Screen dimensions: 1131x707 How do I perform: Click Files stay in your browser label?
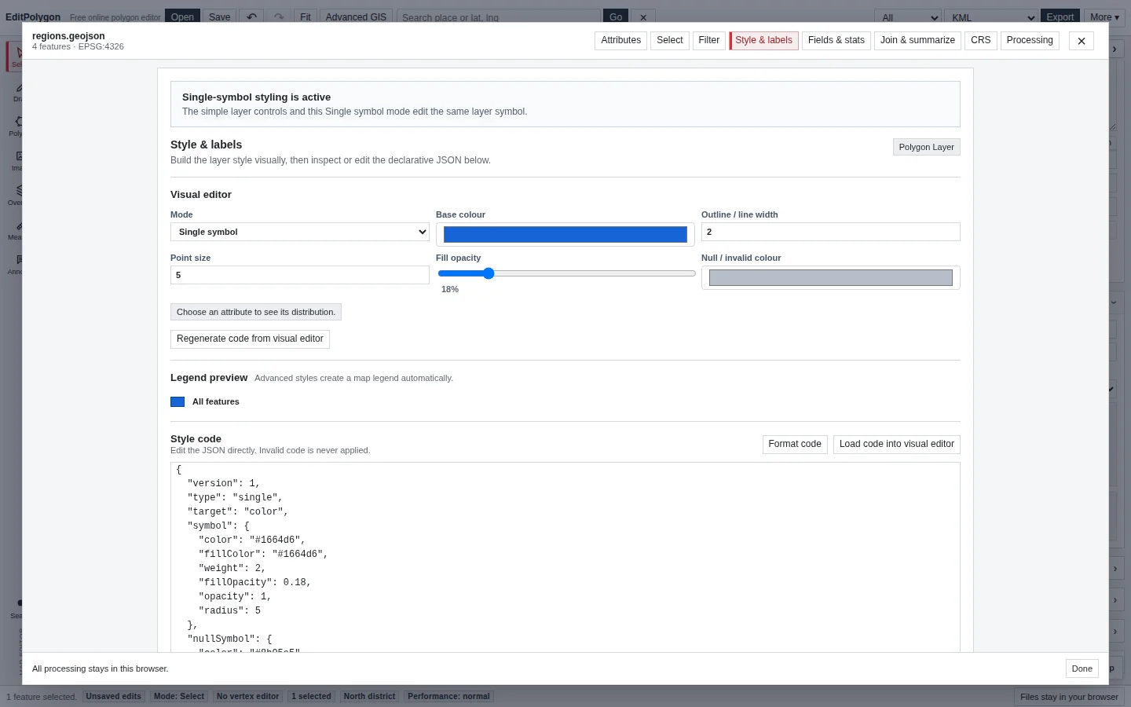coord(1069,697)
